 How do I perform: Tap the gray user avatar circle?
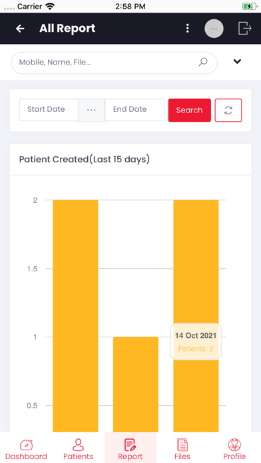(214, 29)
